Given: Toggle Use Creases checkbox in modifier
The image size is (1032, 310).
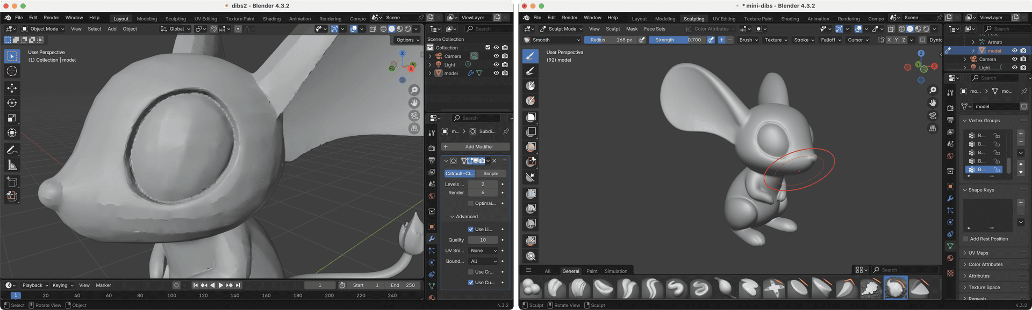Looking at the screenshot, I should tap(471, 272).
